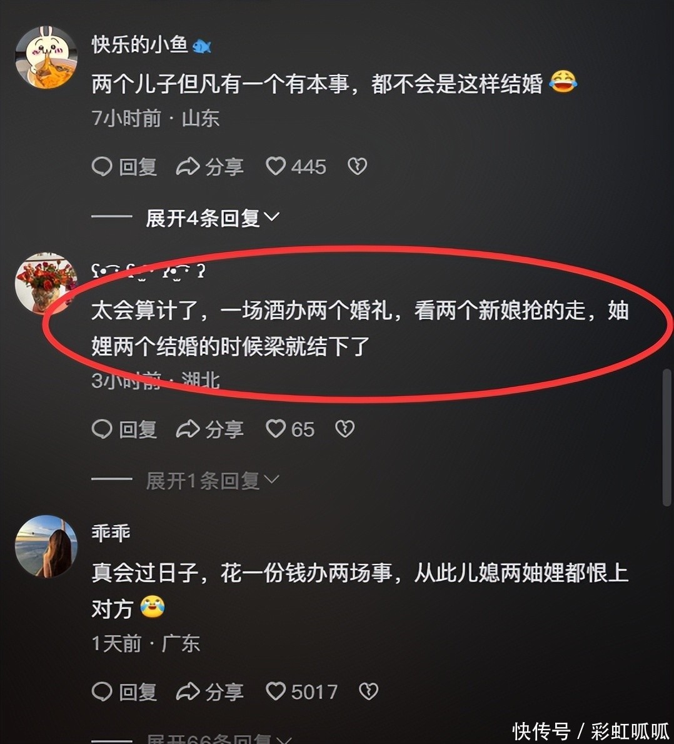This screenshot has height=744, width=674.
Task: Tap broken heart beside 5017 likes
Action: coord(368,692)
